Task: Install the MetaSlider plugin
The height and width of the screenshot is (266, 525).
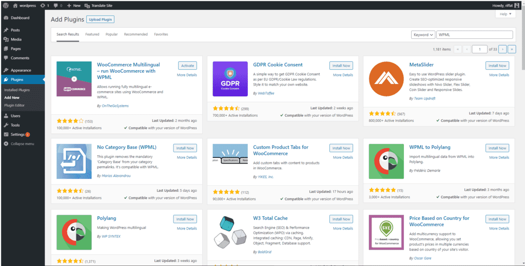Action: 497,66
